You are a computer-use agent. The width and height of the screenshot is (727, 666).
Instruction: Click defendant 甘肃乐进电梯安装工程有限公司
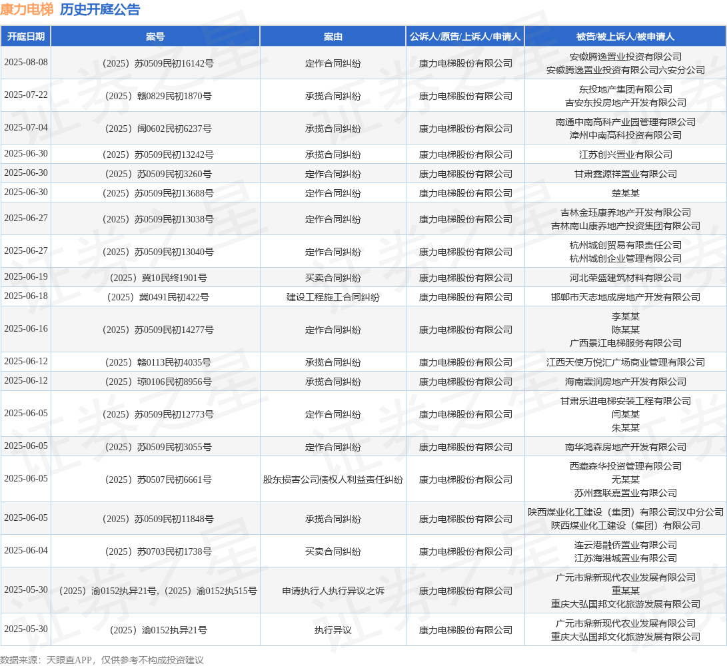click(x=626, y=402)
